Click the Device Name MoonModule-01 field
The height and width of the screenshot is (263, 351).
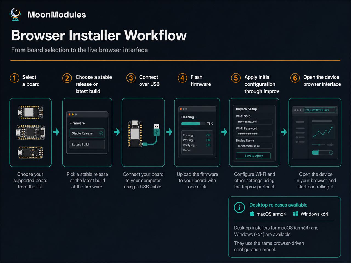(254, 146)
